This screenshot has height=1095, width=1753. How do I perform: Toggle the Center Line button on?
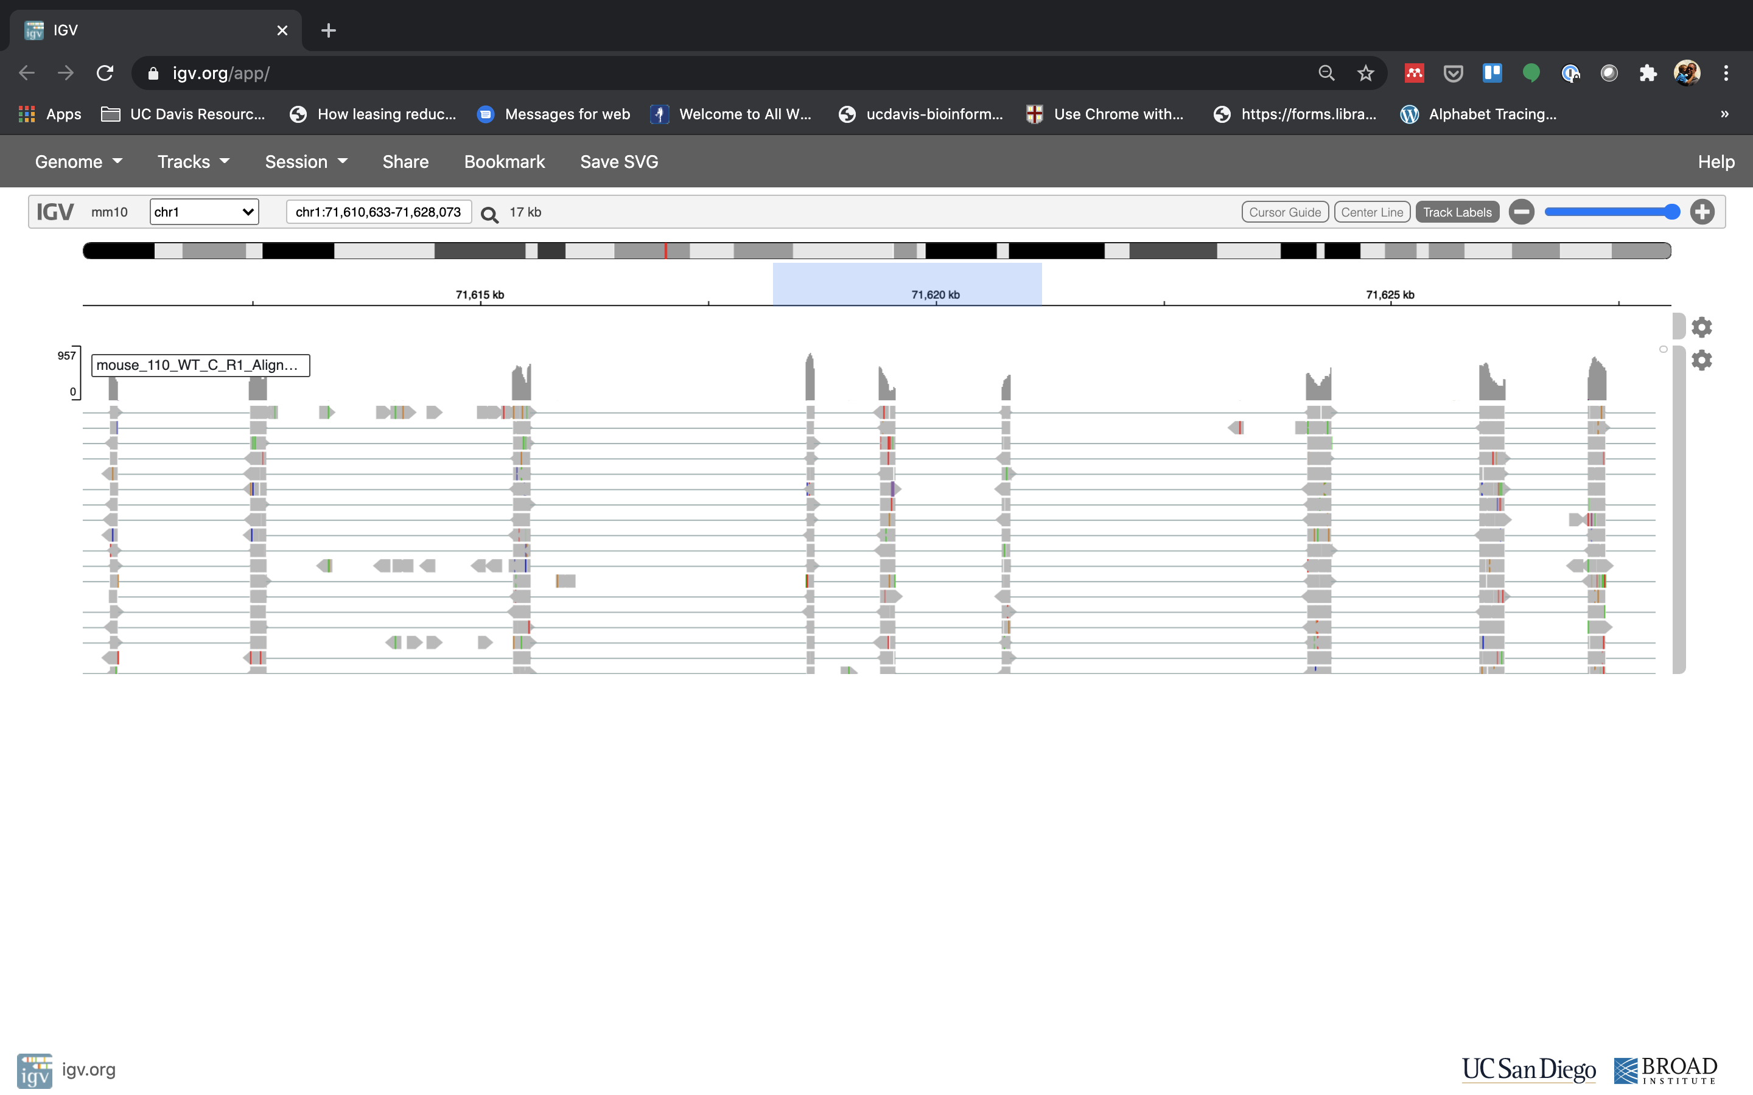[1371, 212]
